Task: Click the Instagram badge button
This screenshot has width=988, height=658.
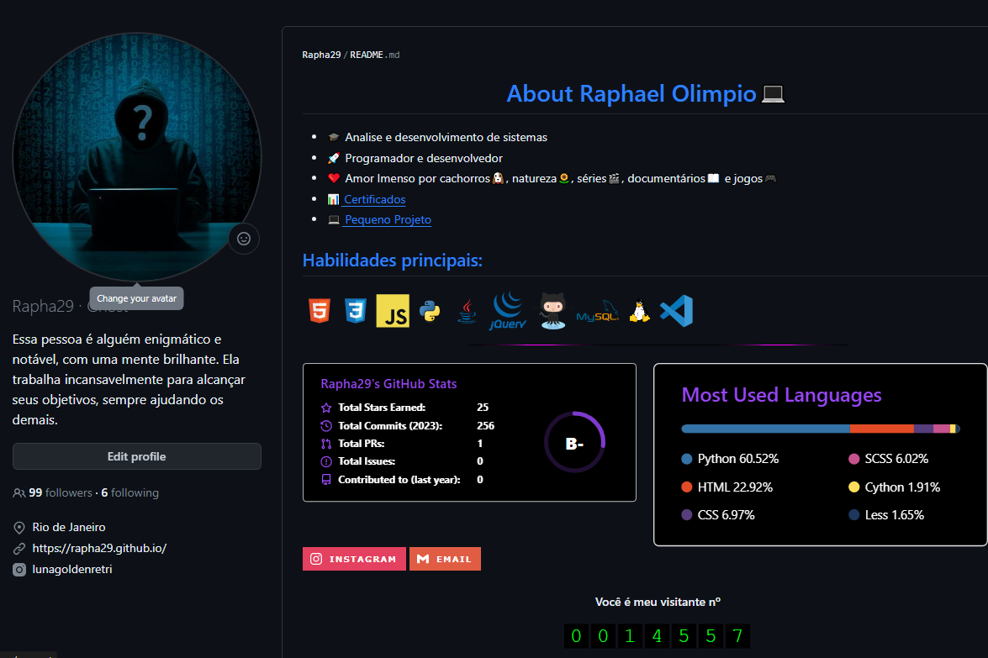Action: tap(354, 559)
